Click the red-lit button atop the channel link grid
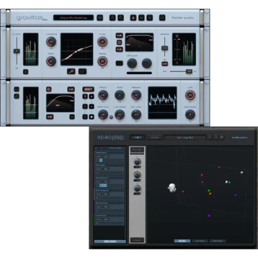 pyautogui.click(x=88, y=89)
